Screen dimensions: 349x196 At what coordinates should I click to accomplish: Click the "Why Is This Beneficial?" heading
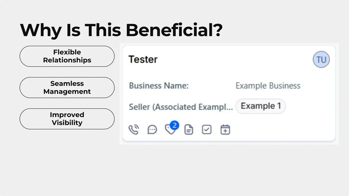pos(121,30)
